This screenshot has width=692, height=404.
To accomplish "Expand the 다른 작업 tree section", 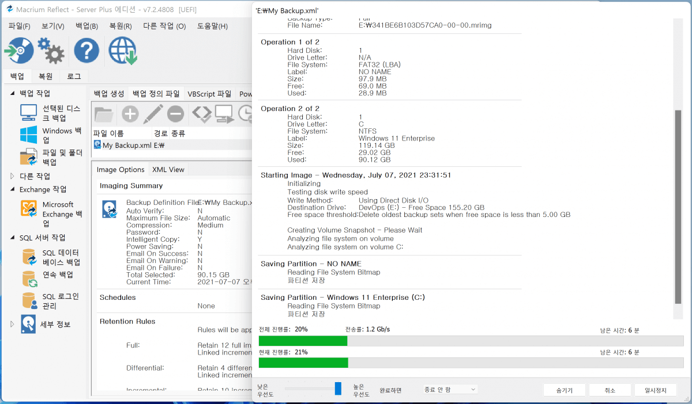I will [x=13, y=176].
